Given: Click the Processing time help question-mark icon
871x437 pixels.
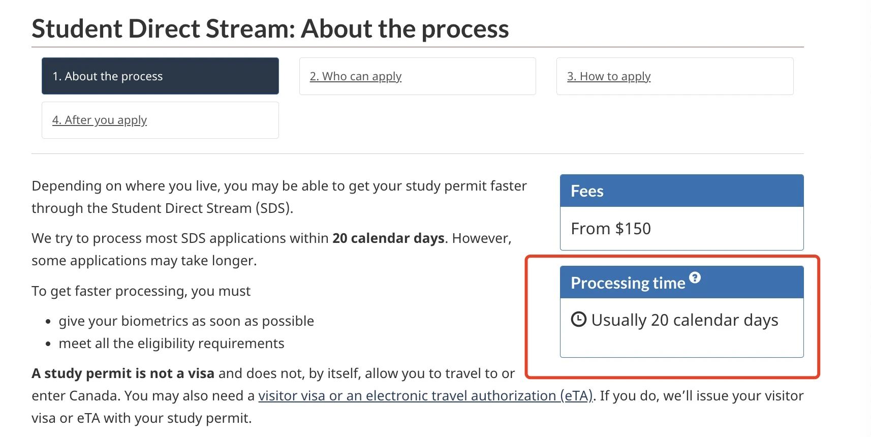Looking at the screenshot, I should click(x=695, y=277).
